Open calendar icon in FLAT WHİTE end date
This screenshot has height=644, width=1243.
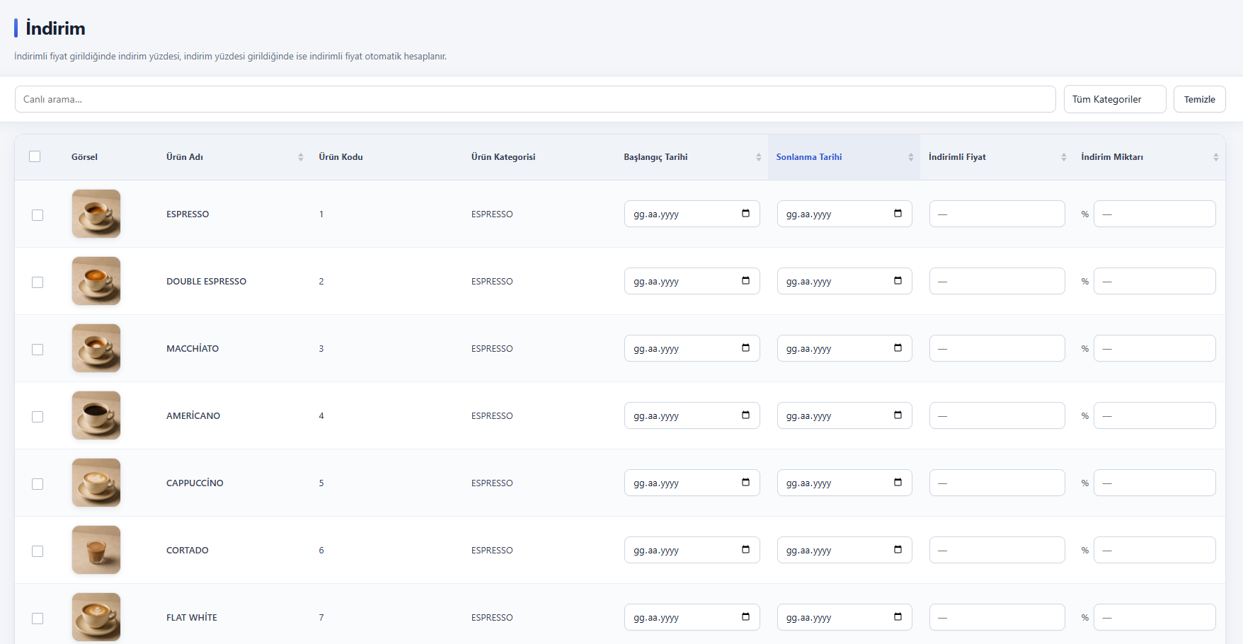[898, 617]
